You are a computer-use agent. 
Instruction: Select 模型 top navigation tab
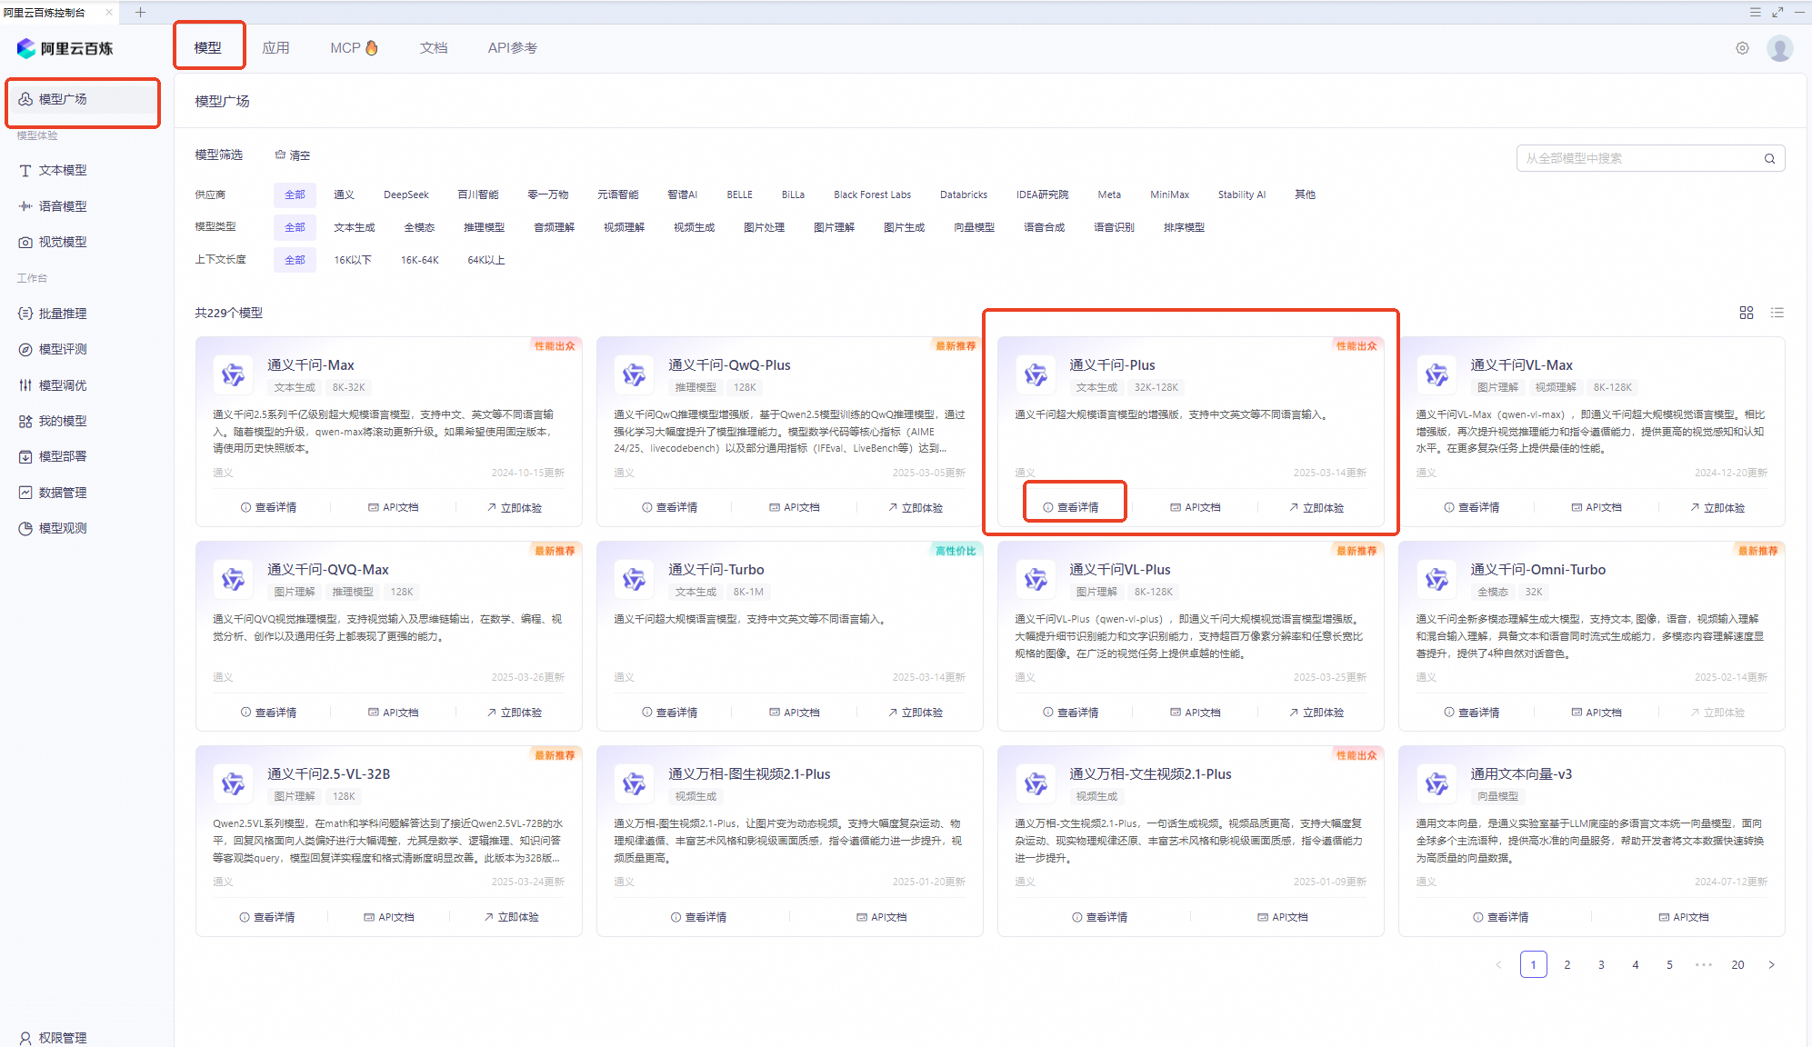[207, 47]
